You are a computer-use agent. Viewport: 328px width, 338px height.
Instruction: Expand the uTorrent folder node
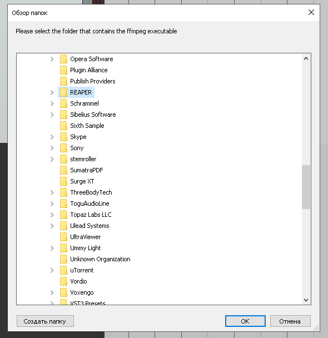tap(52, 270)
